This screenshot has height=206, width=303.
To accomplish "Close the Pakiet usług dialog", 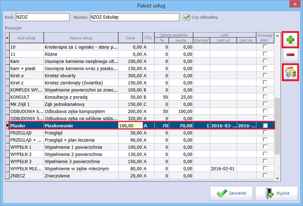I will [x=295, y=4].
